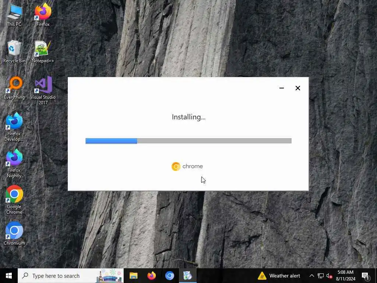Select the Visual Studio 2017 shortcut

[x=43, y=91]
